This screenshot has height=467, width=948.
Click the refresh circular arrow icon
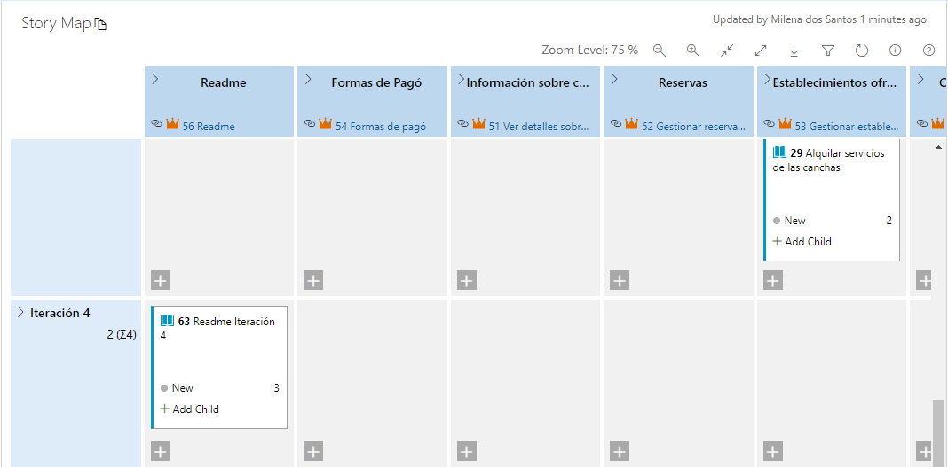coord(862,51)
